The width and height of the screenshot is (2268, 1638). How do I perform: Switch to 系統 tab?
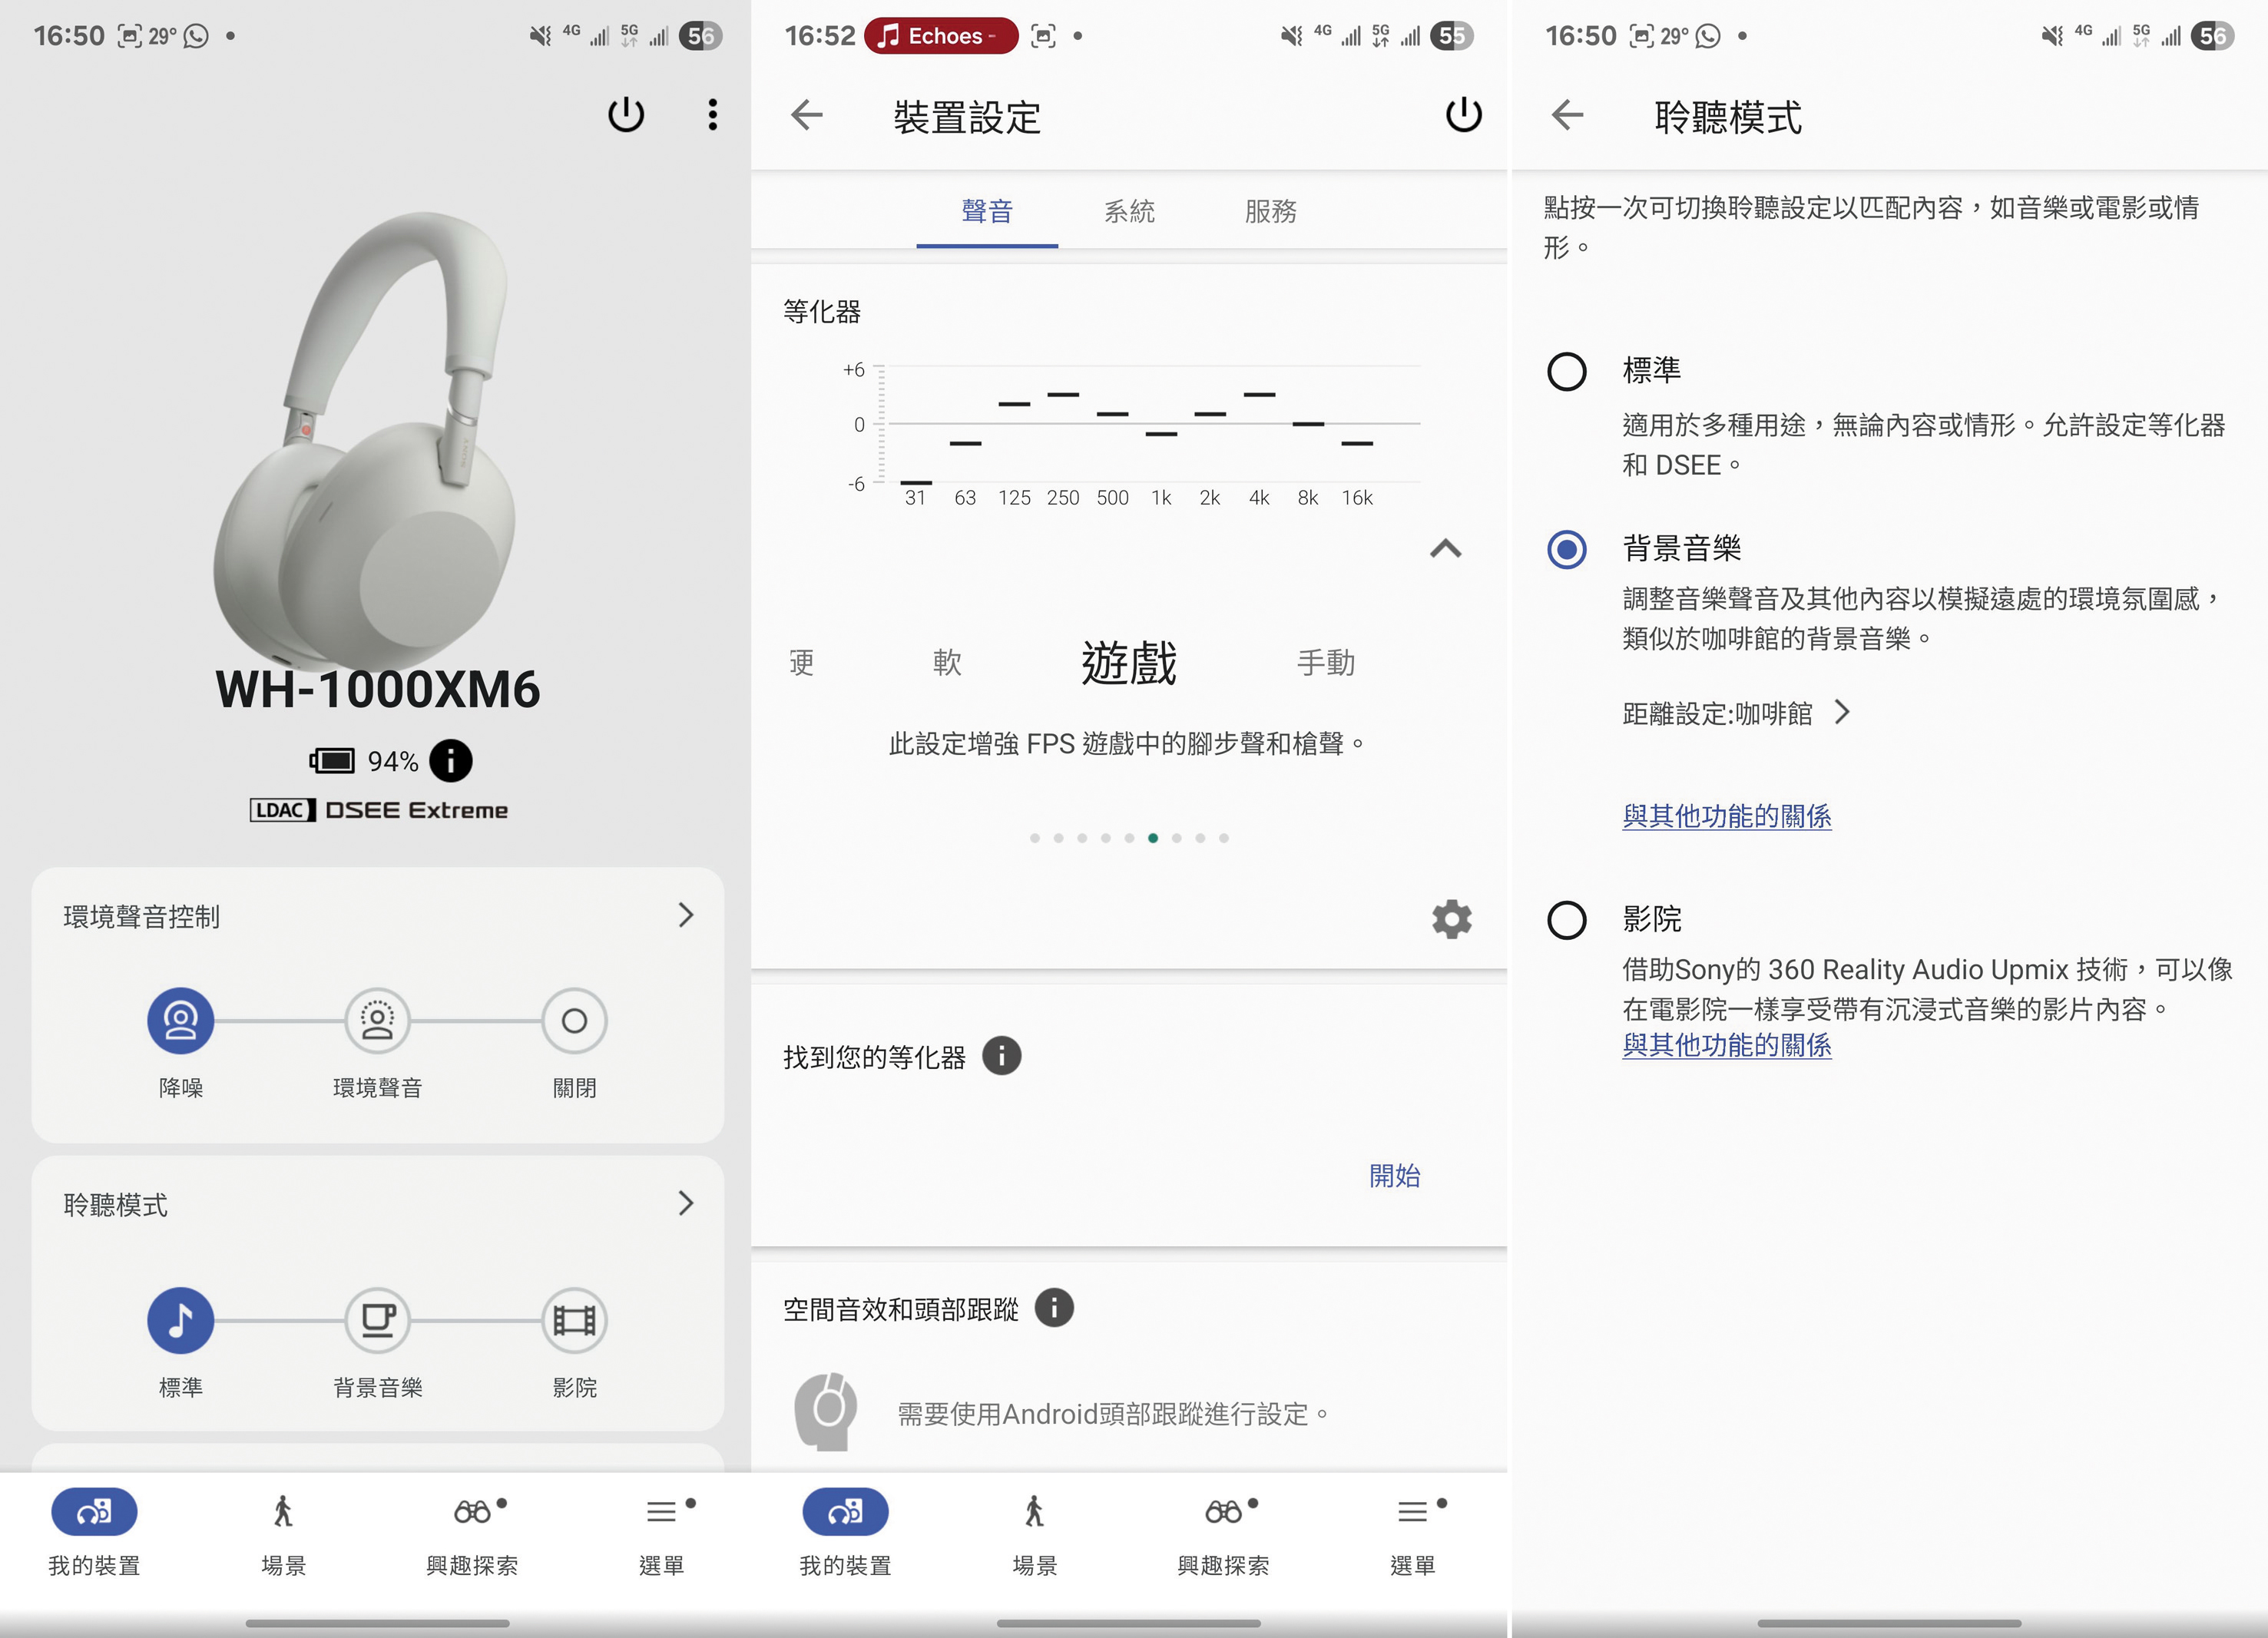[x=1129, y=211]
